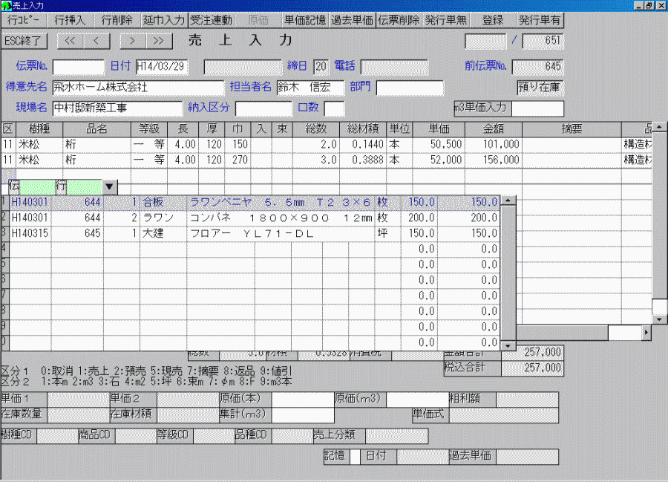Click the 納入区分 delivery type field
668x482 pixels.
(x=263, y=108)
